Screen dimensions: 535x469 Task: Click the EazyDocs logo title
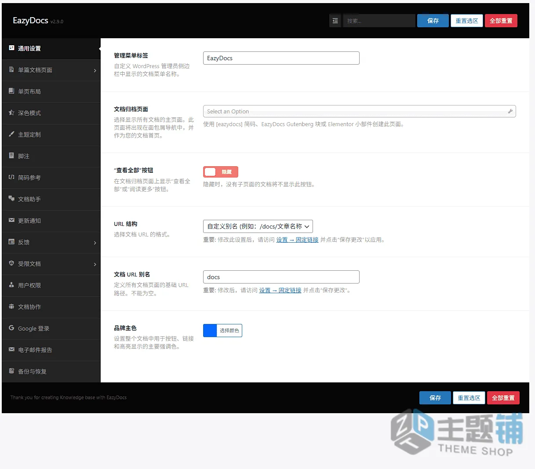pyautogui.click(x=30, y=20)
